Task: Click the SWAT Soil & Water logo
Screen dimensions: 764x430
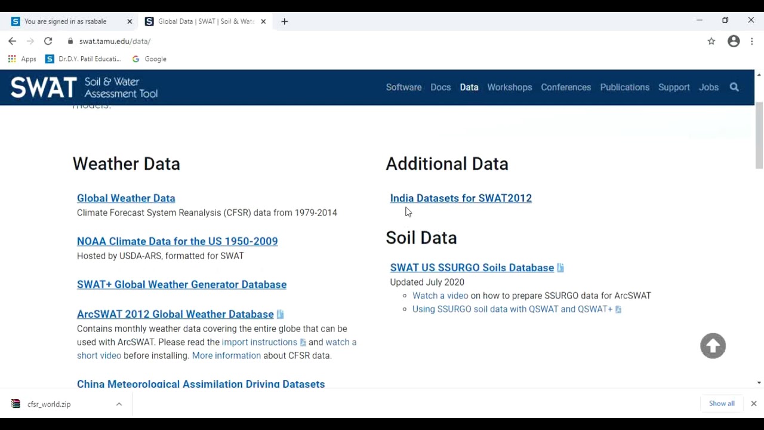Action: 84,87
